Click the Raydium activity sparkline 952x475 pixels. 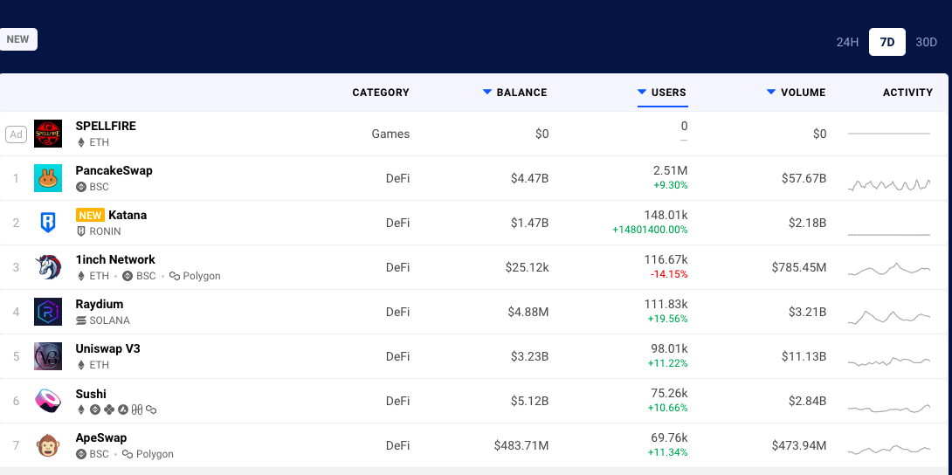[889, 317]
